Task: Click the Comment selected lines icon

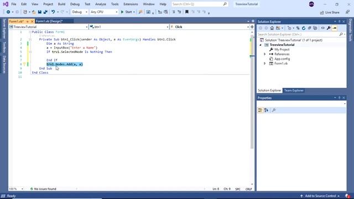Action: (x=173, y=12)
